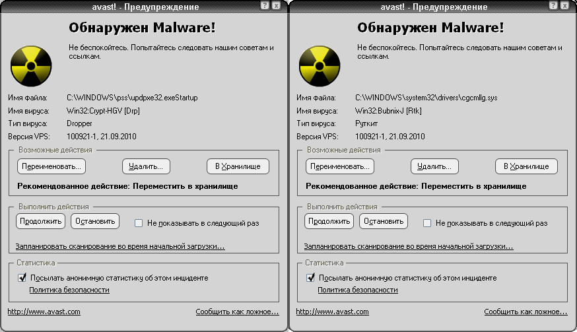
Task: Close the right avast warning dialog
Action: [564, 5]
